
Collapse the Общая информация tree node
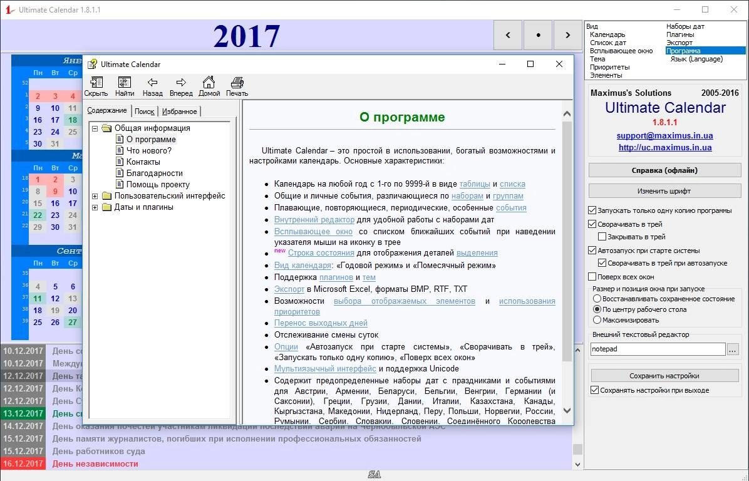click(95, 128)
